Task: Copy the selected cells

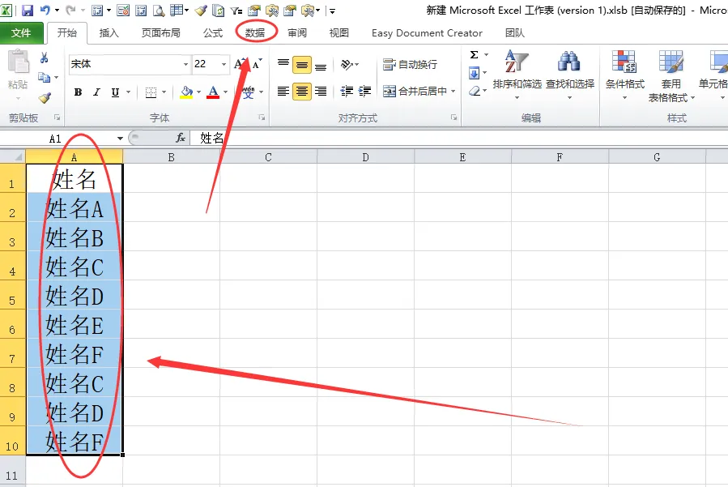Action: (x=44, y=78)
